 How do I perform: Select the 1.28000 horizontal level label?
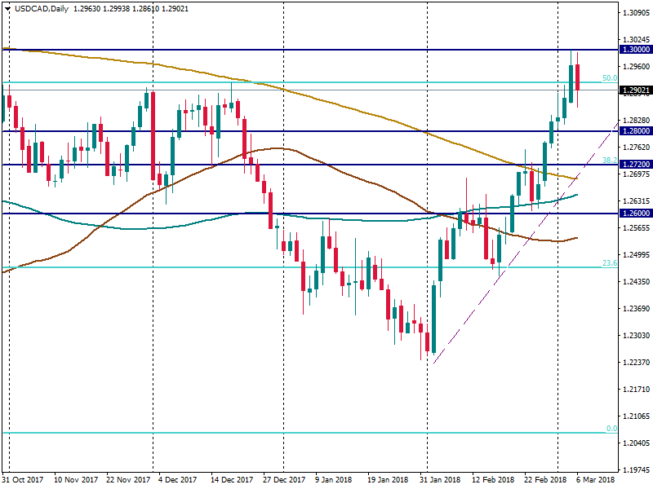(634, 131)
